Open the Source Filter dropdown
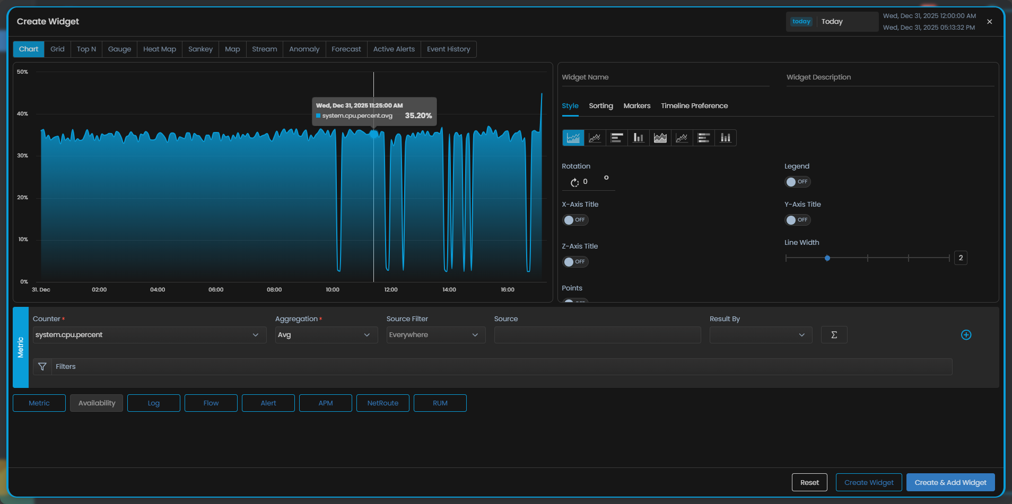This screenshot has width=1012, height=504. (435, 335)
